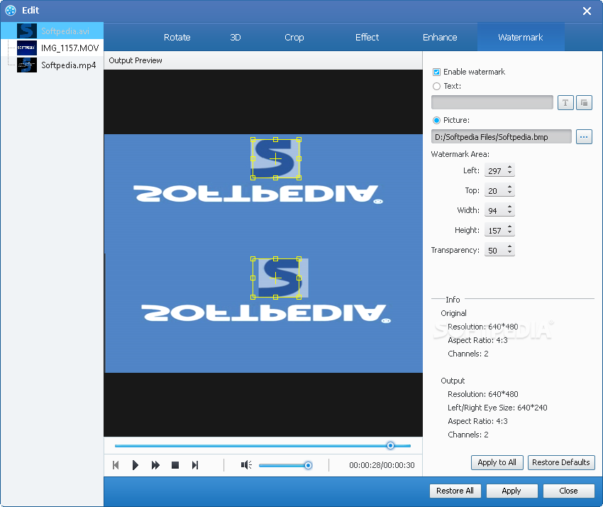Image resolution: width=603 pixels, height=507 pixels.
Task: Decrease the Left value
Action: click(x=509, y=173)
